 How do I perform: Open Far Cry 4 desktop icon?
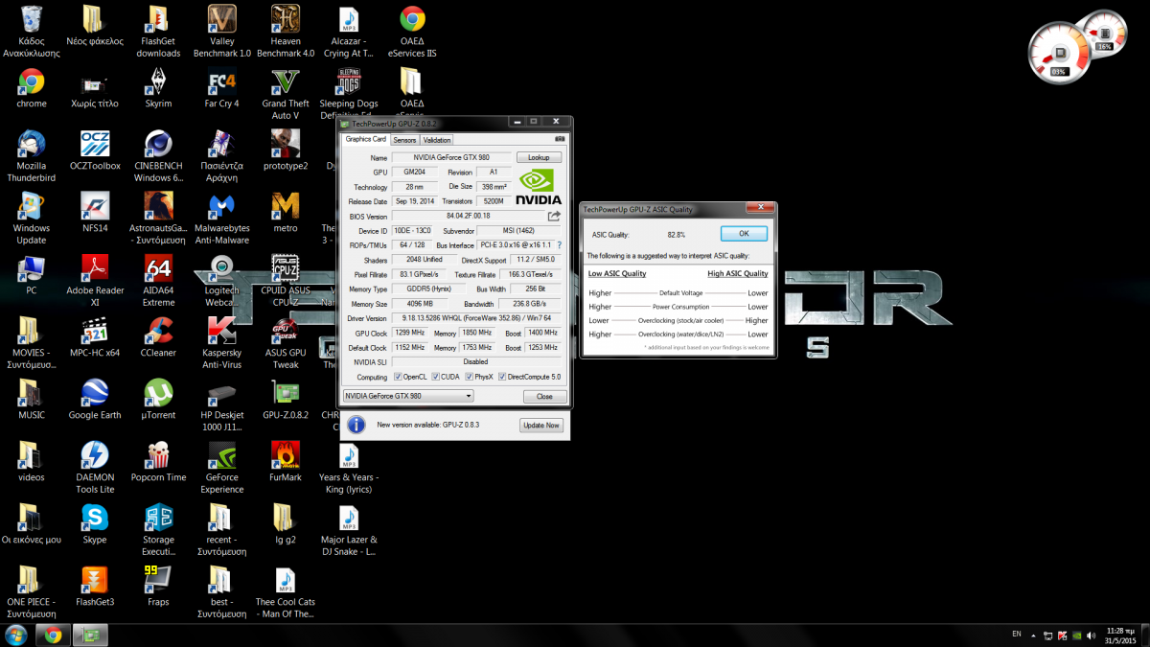[x=221, y=86]
